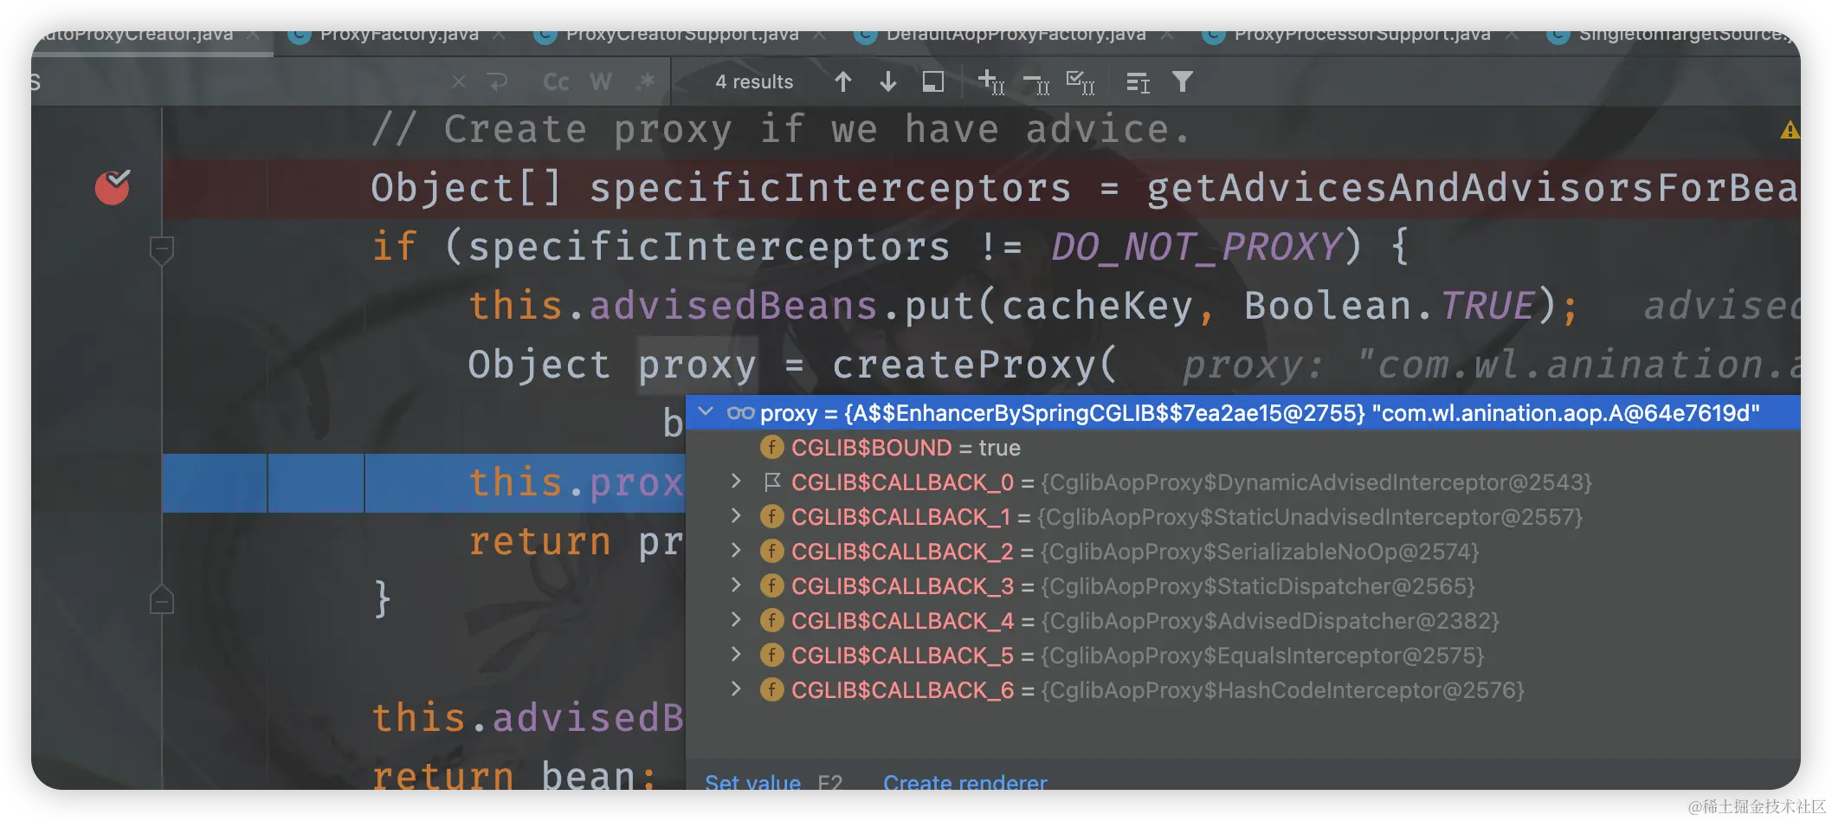Image resolution: width=1832 pixels, height=821 pixels.
Task: Click the watch glasses icon beside proxy
Action: click(x=740, y=413)
